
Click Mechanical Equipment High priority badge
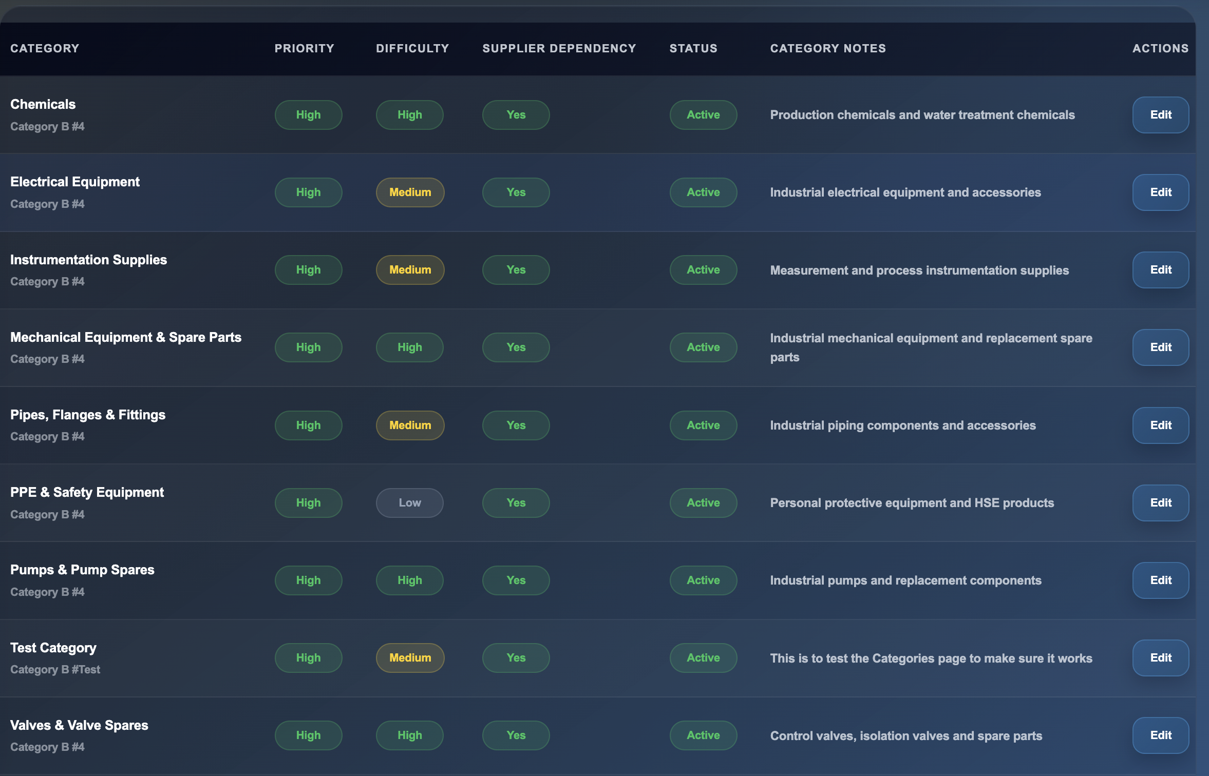pos(308,347)
